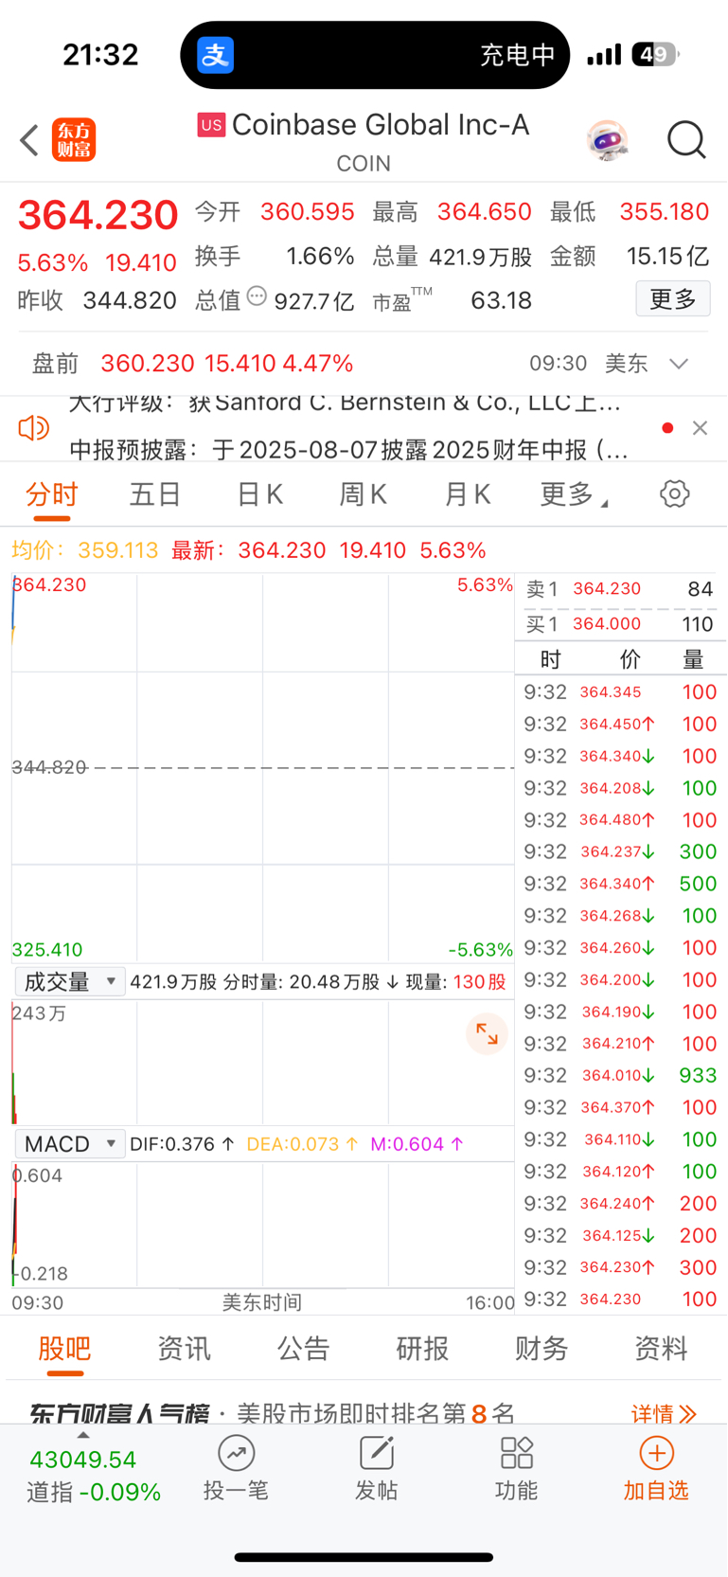
Task: Switch to the 周K chart tab
Action: tap(364, 494)
